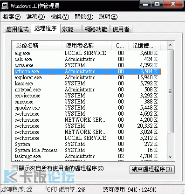Click Administrator user in notepad.exe row
This screenshot has width=185, height=194.
coord(80,90)
